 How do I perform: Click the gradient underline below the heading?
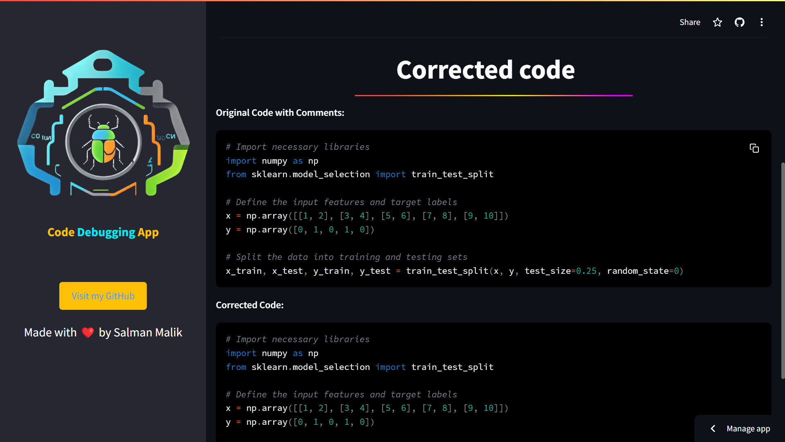click(x=493, y=95)
